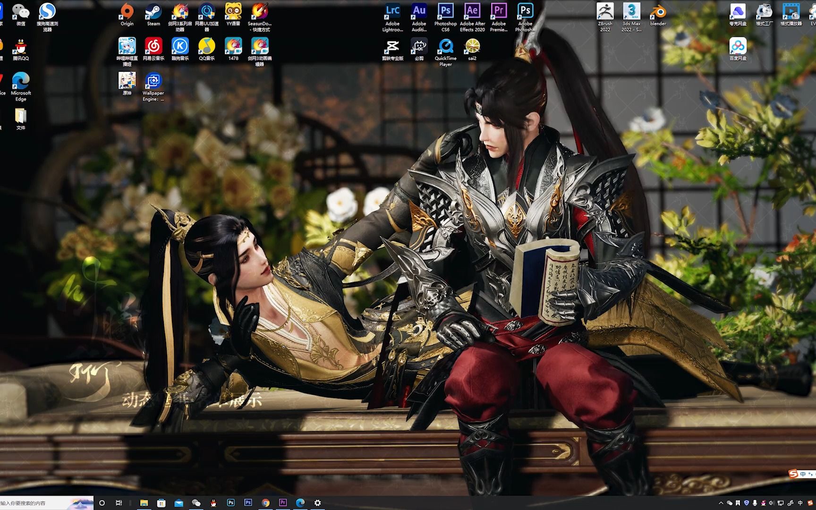Switch to Microsoft Edge in the taskbar
816x510 pixels.
[300, 503]
